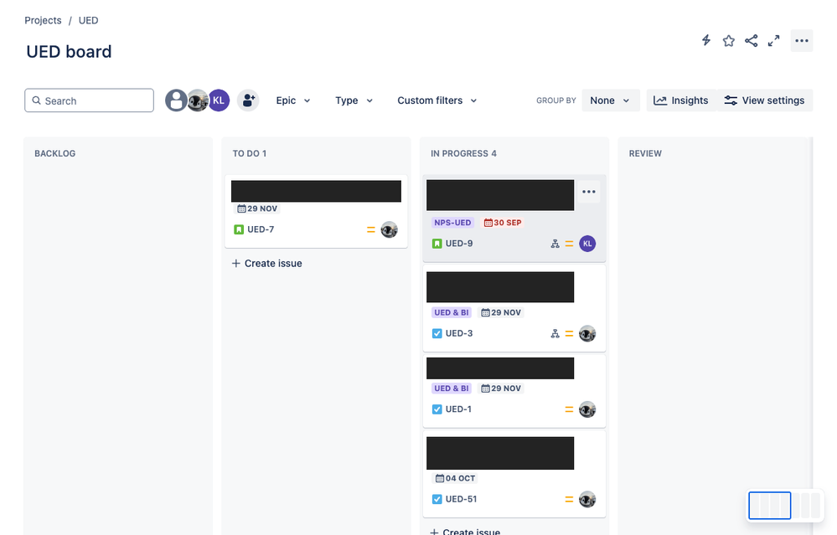The width and height of the screenshot is (837, 535).
Task: Click the task type icon on UED-3
Action: pos(437,333)
